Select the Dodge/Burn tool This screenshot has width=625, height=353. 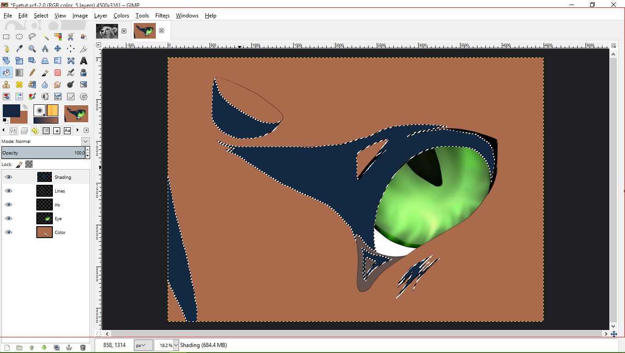click(71, 85)
